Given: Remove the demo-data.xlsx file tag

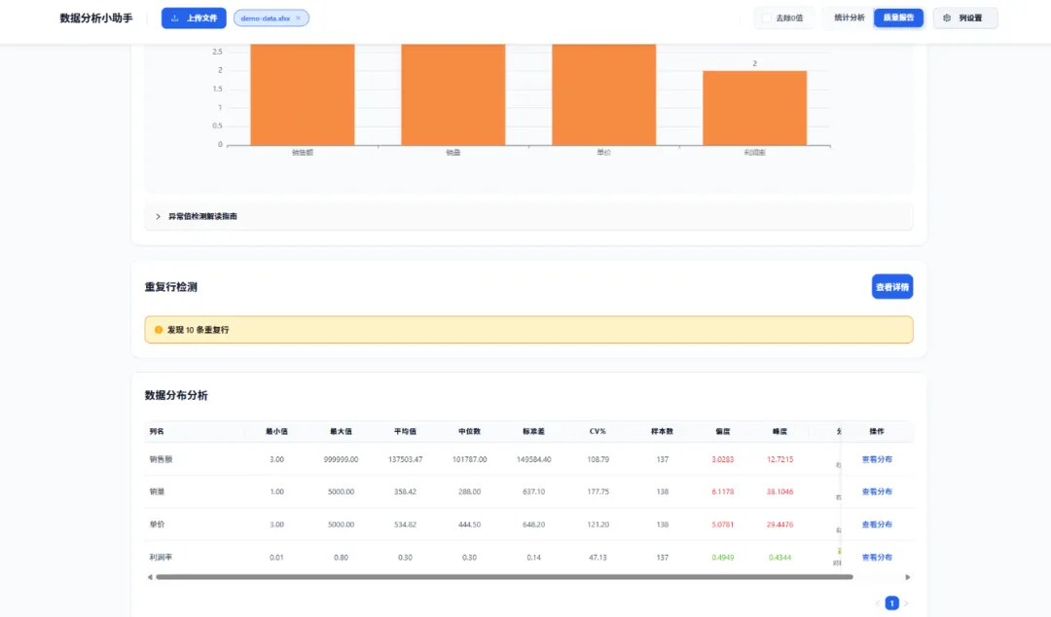Looking at the screenshot, I should (299, 18).
